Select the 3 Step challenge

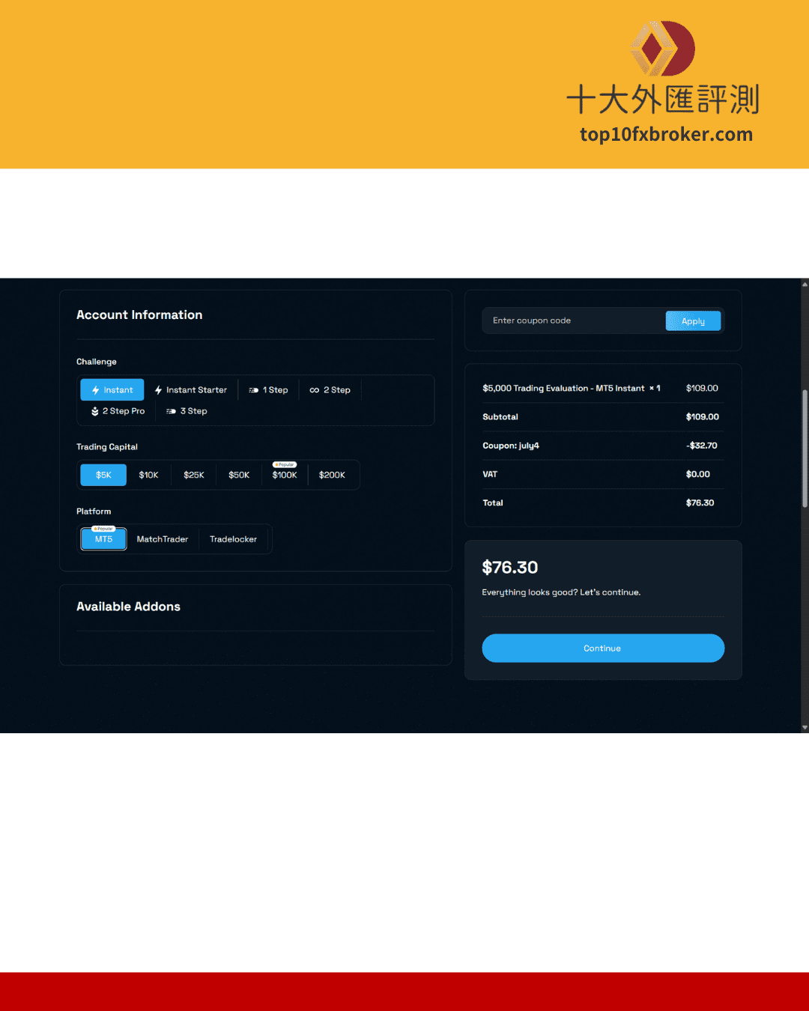click(187, 411)
